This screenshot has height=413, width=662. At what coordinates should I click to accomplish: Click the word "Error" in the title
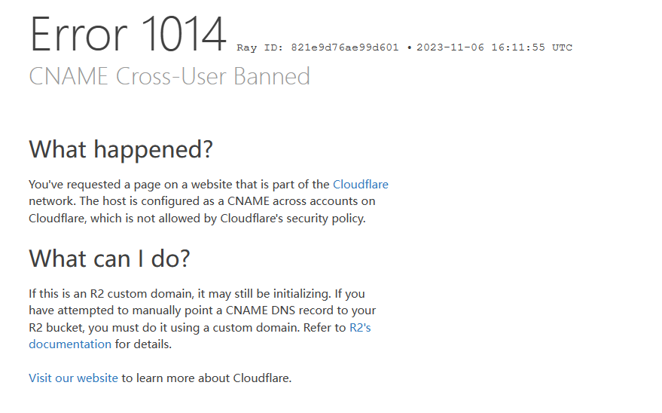78,34
